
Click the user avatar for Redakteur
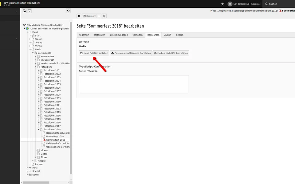click(230, 4)
